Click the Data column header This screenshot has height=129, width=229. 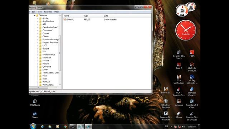pyautogui.click(x=106, y=16)
